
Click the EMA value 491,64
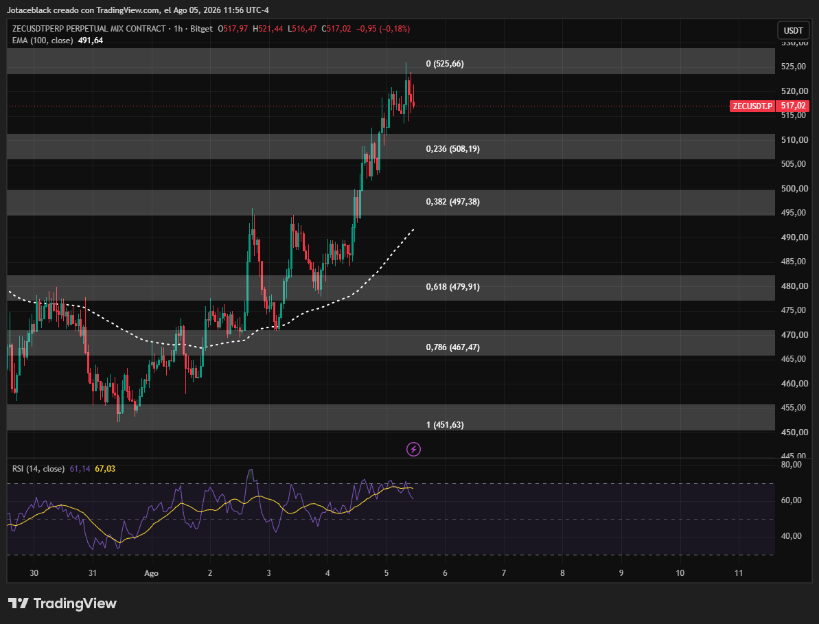pos(91,41)
